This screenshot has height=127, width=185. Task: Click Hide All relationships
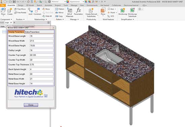point(47,16)
